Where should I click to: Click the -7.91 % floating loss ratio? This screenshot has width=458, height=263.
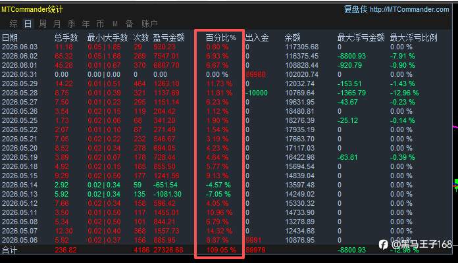click(x=403, y=56)
